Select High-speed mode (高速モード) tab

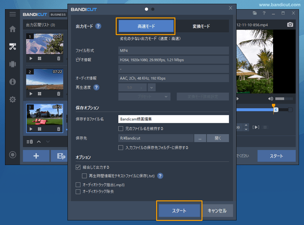[146, 26]
